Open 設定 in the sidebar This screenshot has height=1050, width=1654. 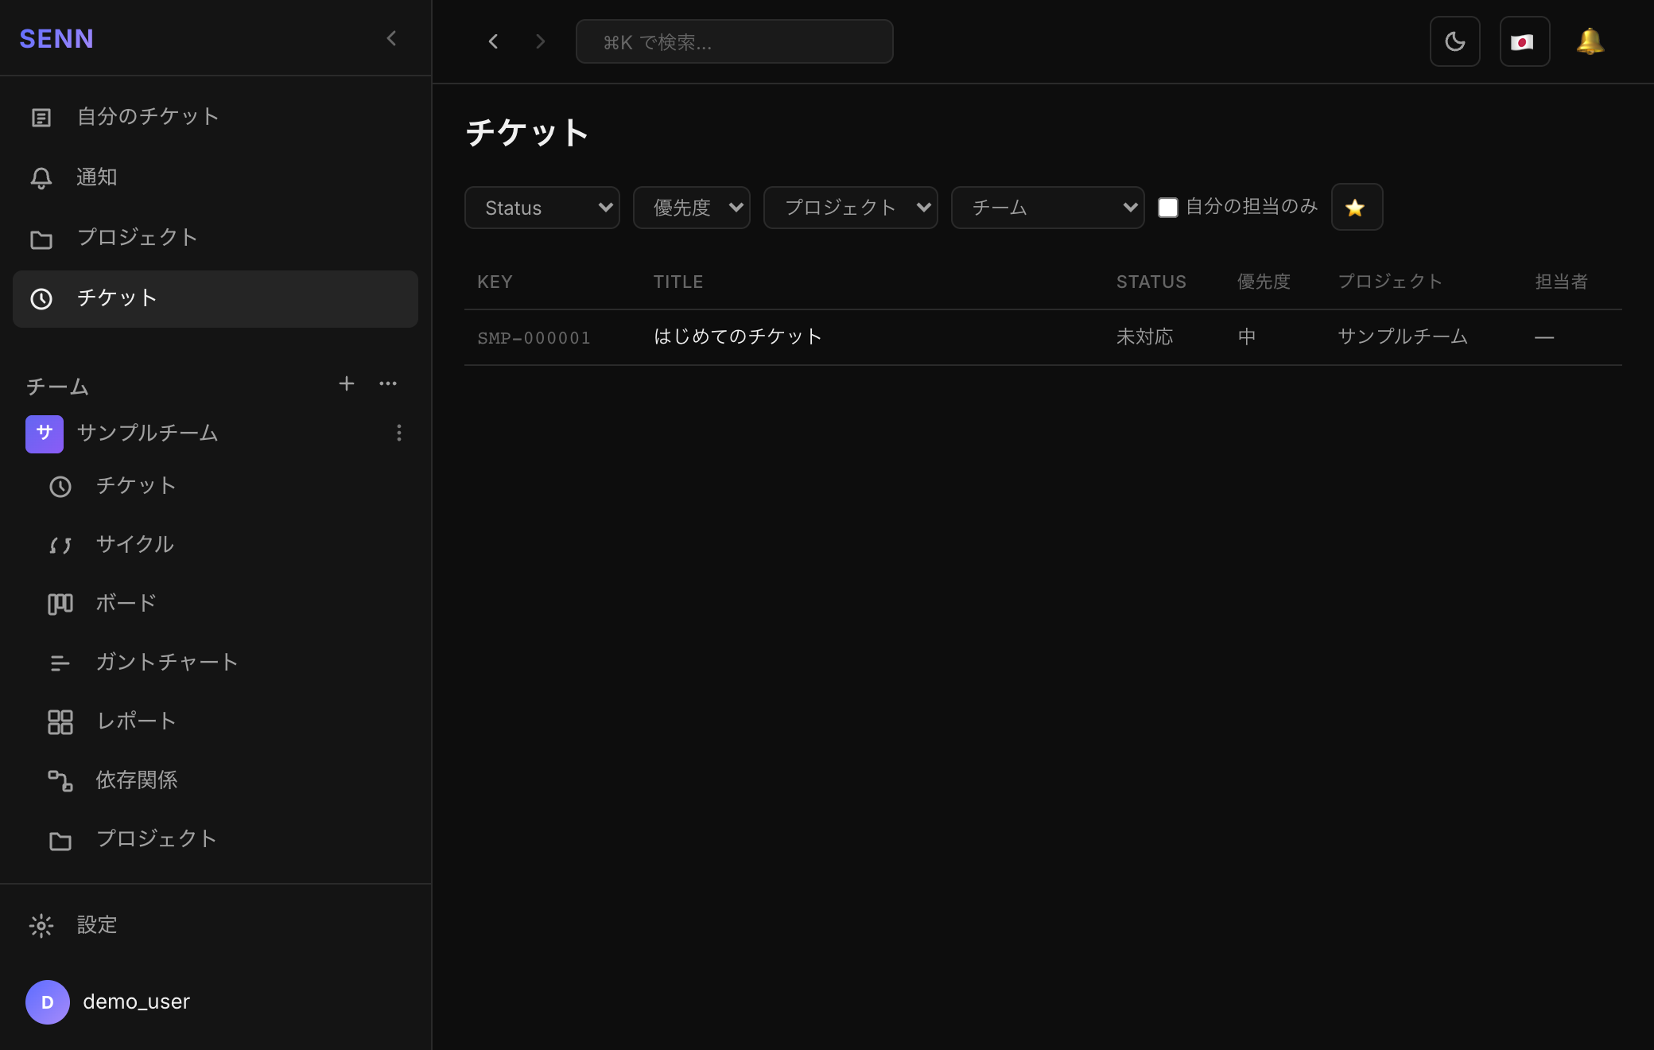[x=215, y=925]
